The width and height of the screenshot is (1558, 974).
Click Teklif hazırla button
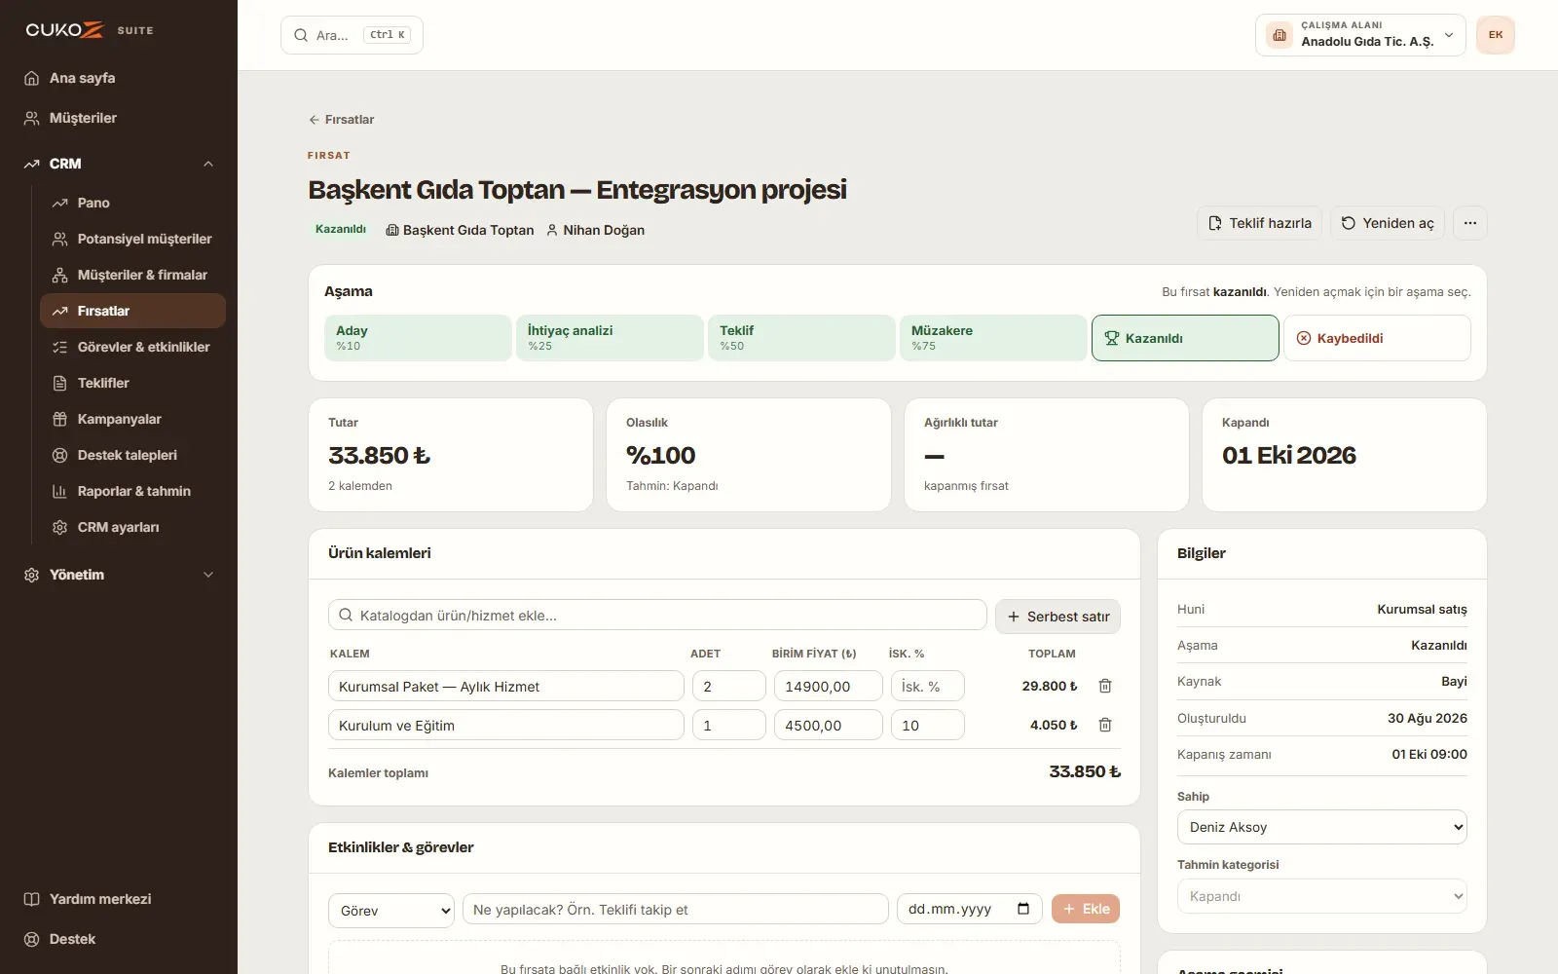(1259, 223)
